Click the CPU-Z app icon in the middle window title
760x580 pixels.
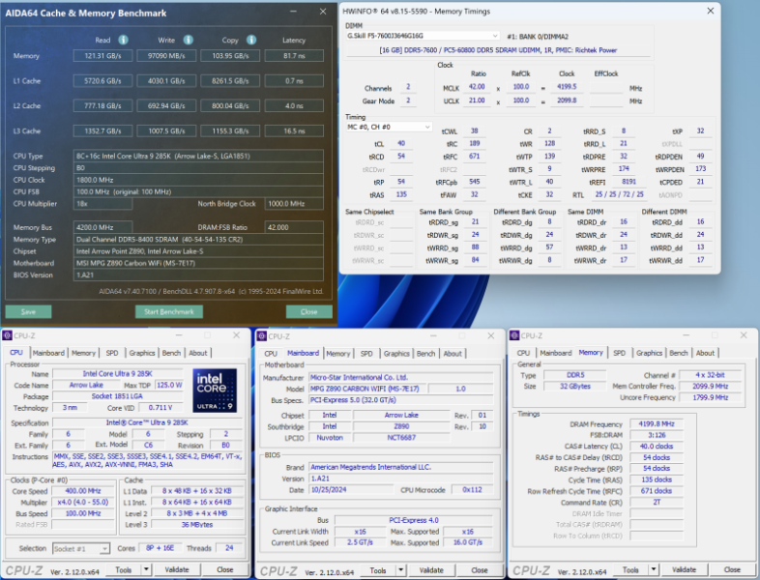pyautogui.click(x=262, y=335)
